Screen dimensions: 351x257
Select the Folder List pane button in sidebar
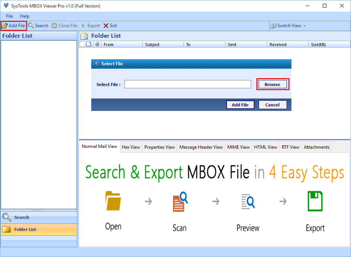coord(39,229)
